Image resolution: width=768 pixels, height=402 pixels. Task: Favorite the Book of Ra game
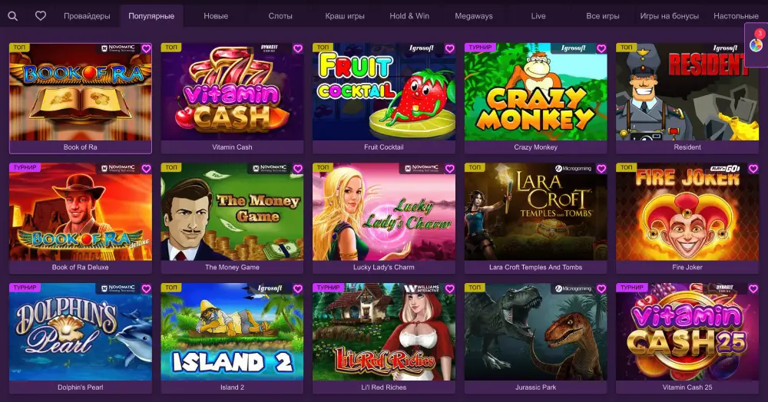tap(146, 48)
